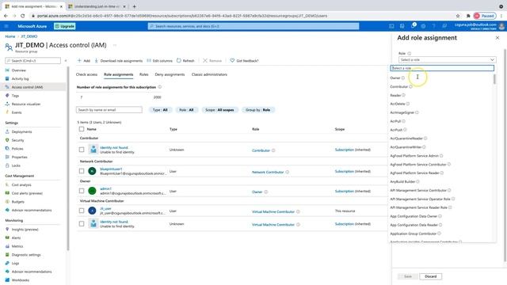Click Edit columns in toolbar
This screenshot has width=507, height=285.
(159, 60)
